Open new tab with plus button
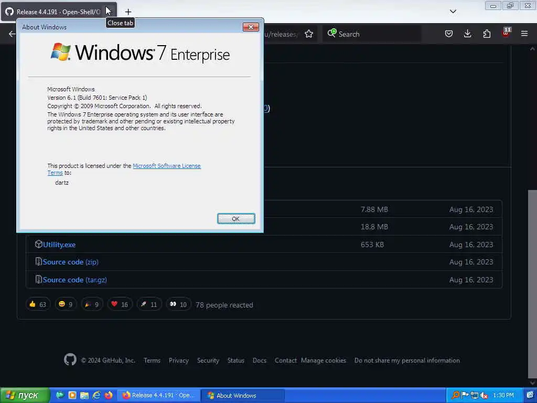This screenshot has width=537, height=403. coord(128,12)
